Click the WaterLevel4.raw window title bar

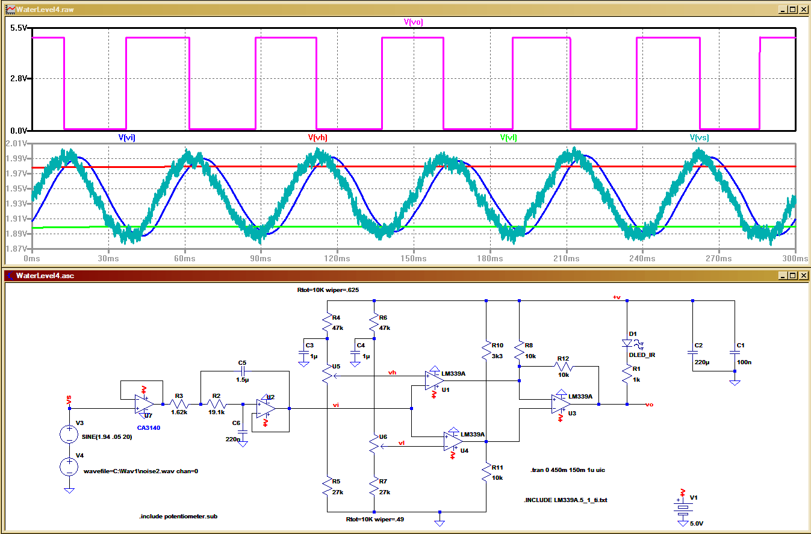pos(405,10)
